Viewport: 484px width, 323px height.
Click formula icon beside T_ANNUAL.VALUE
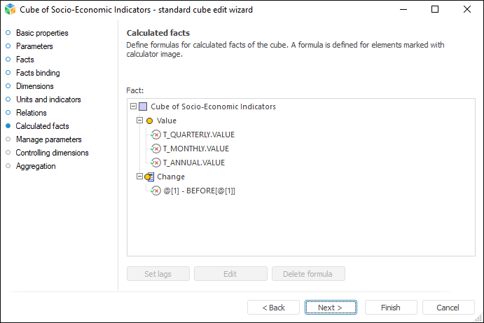tap(155, 163)
